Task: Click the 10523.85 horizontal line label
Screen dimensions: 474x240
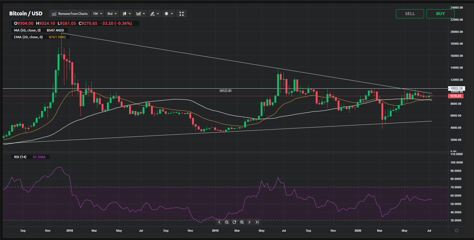Action: (225, 91)
